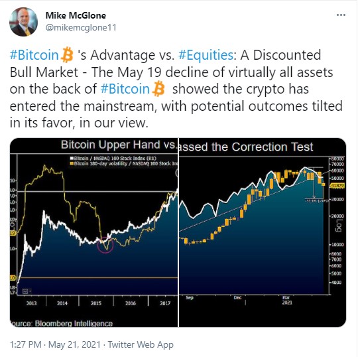Click the 2015 year label on the chart axis
This screenshot has width=358, height=357.
point(96,303)
